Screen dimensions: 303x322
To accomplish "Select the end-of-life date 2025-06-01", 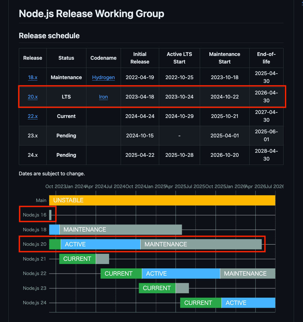I will pos(266,135).
